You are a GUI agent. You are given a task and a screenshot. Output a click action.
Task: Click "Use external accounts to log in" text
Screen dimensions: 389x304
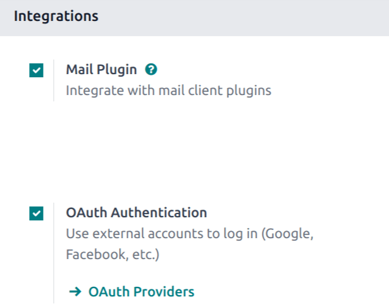click(x=163, y=233)
